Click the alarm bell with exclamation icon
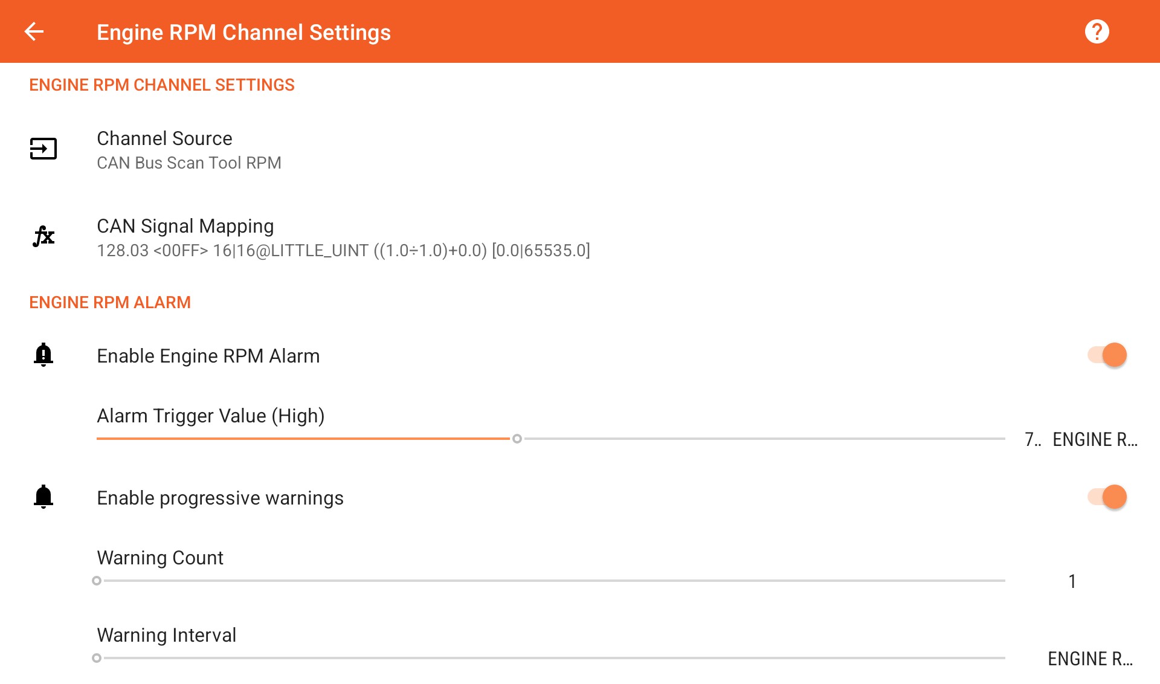Image resolution: width=1160 pixels, height=684 pixels. [43, 355]
